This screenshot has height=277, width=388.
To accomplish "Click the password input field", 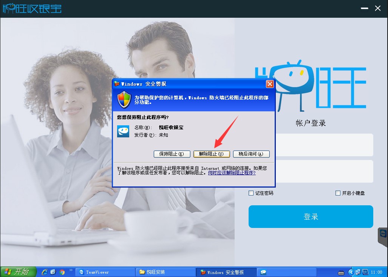I will coord(324,171).
